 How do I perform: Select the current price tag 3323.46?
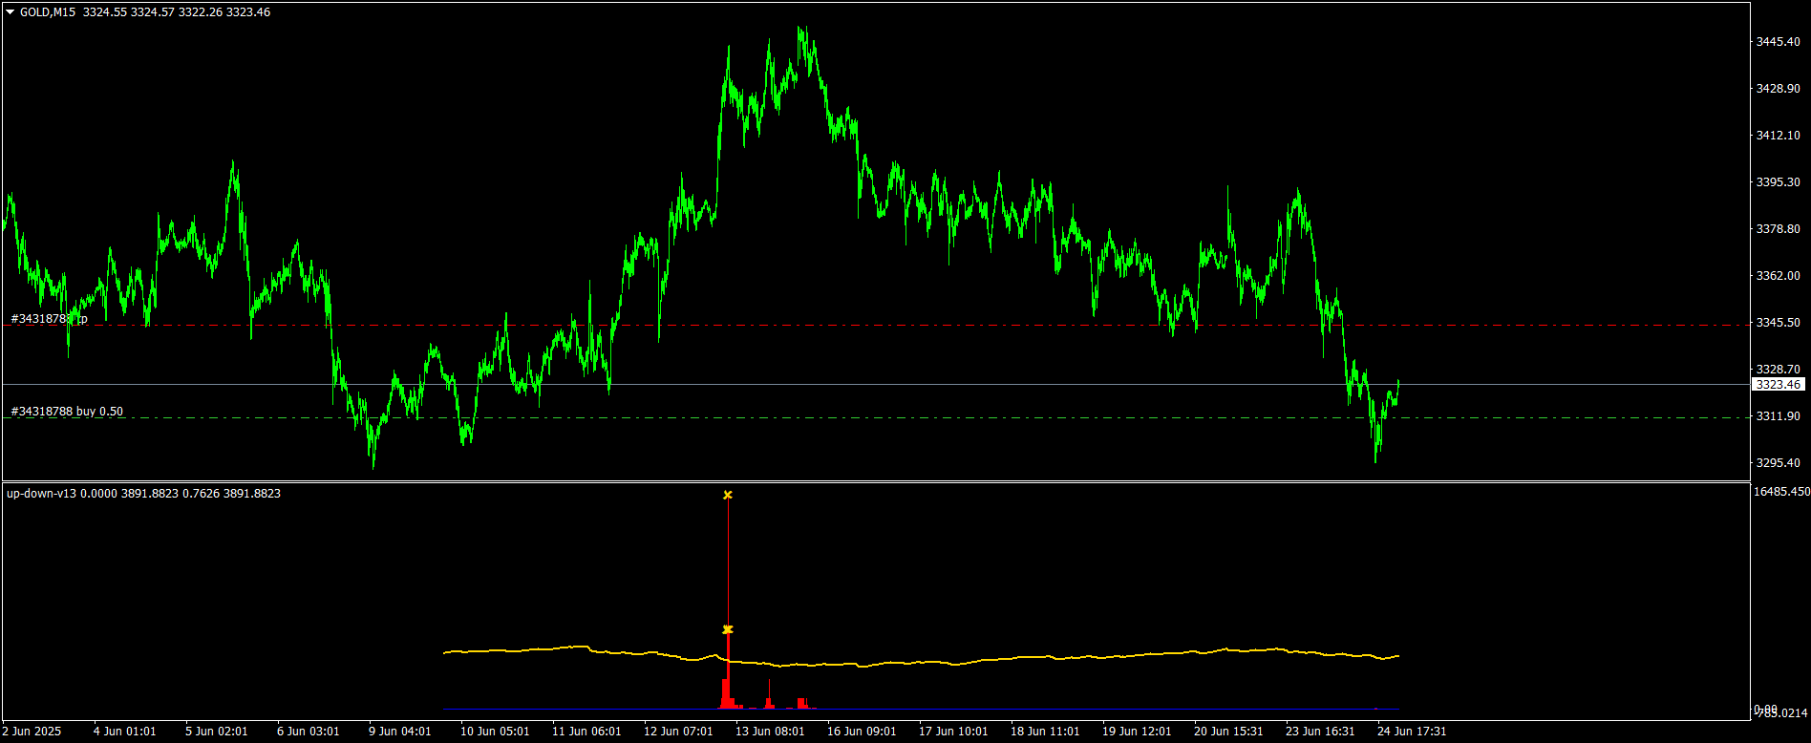[x=1779, y=385]
